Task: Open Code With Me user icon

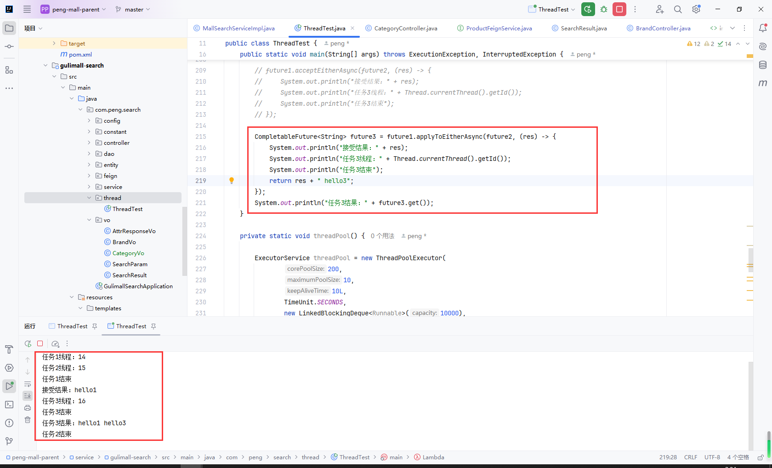Action: tap(659, 9)
